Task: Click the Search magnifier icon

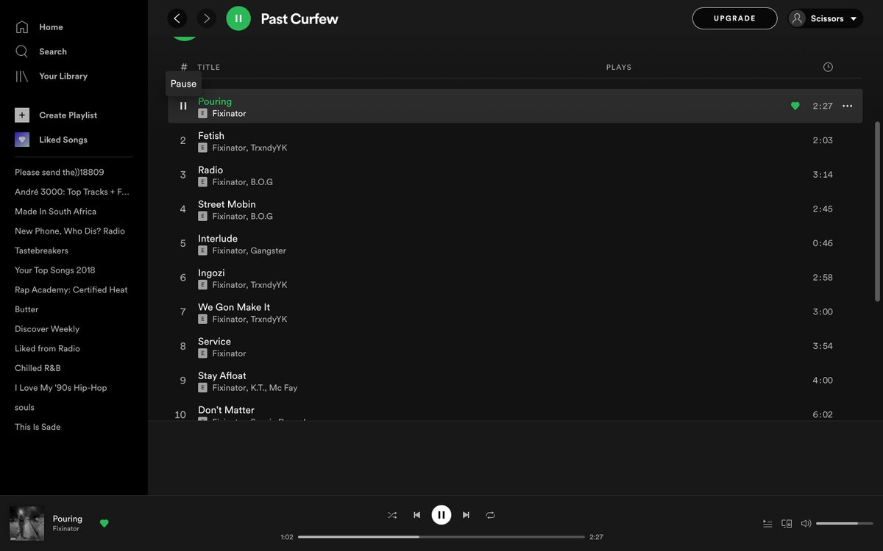Action: [x=22, y=51]
